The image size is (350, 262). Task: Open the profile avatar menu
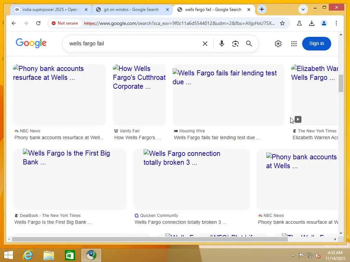324,23
